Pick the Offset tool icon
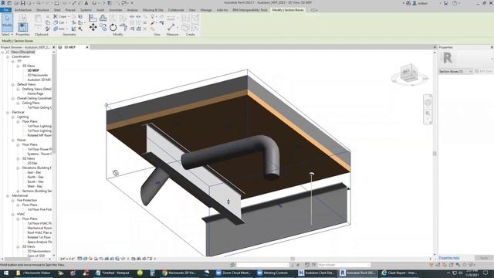This screenshot has height=278, width=494. (x=103, y=18)
